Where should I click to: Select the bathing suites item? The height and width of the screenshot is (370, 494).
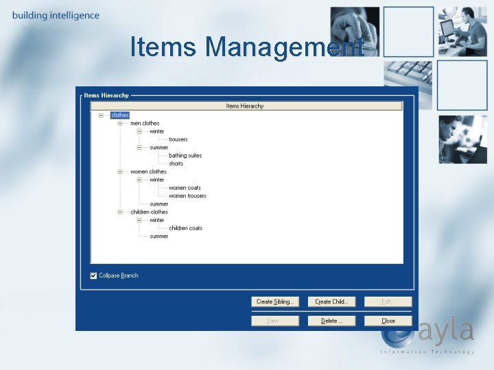point(185,156)
